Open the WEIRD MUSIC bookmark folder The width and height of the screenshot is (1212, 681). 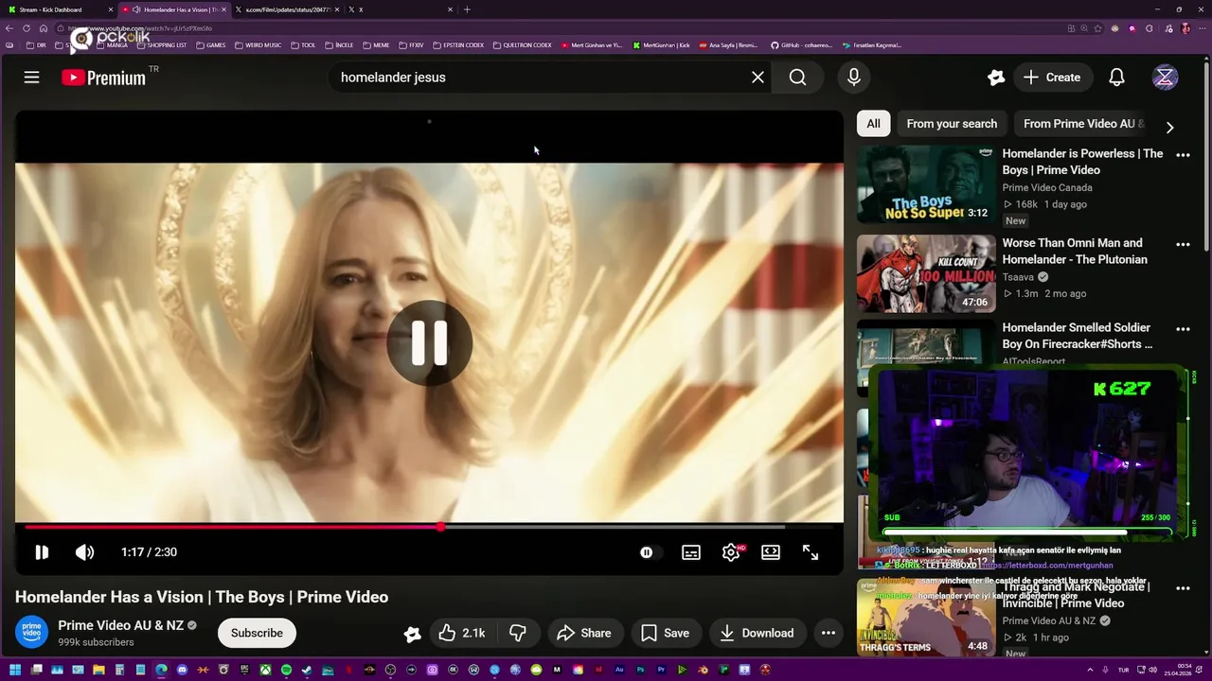[258, 45]
